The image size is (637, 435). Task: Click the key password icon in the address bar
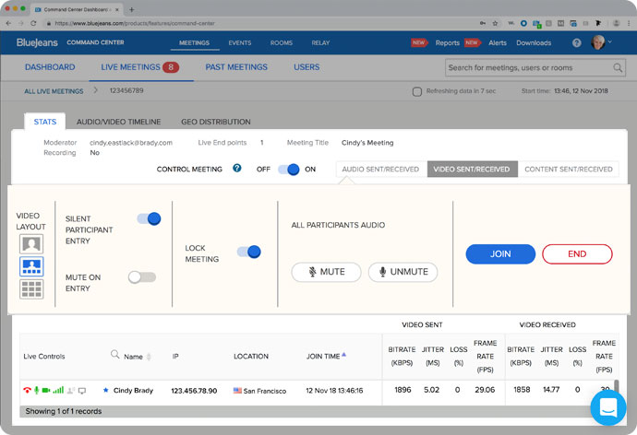(x=482, y=24)
